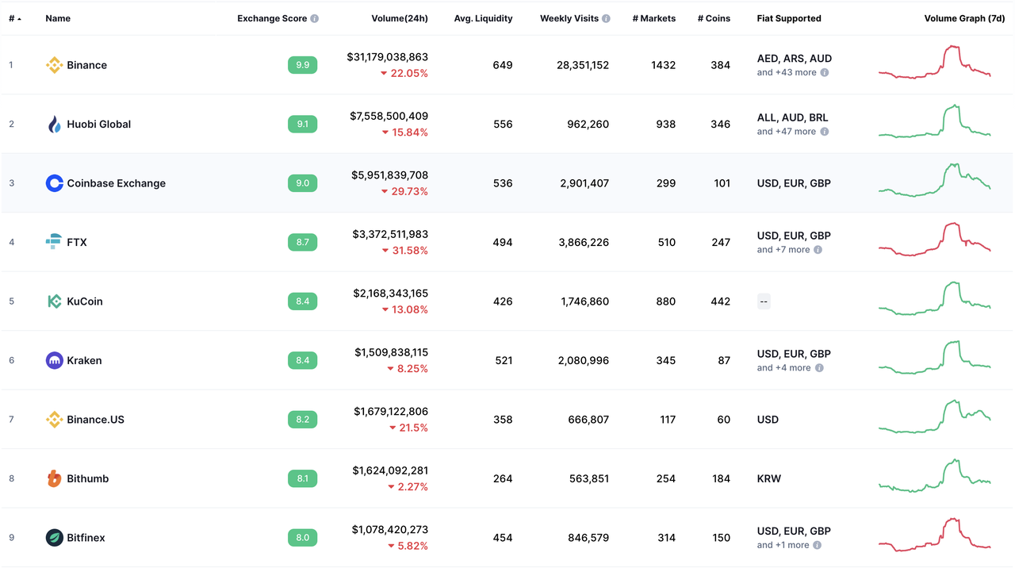Open Bitfinex 7d volume graph

point(935,535)
